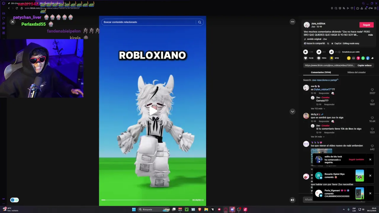Viewport: 379px width, 213px height.
Task: Dismiss the 'edits de blu lock' notification
Action: click(370, 159)
